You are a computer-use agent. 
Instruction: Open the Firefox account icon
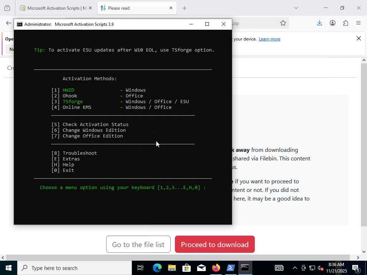tap(332, 23)
